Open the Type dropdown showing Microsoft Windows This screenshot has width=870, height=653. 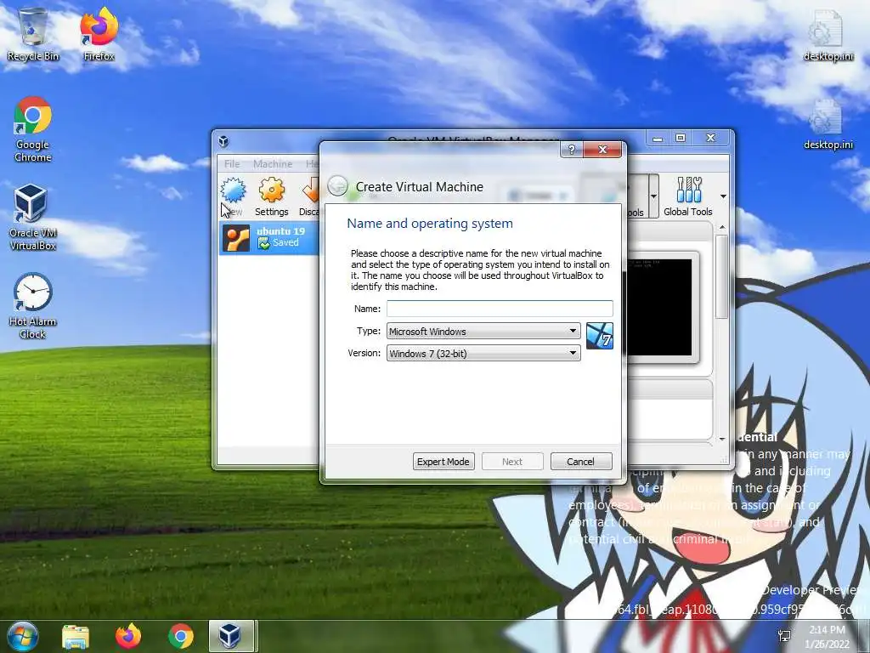[483, 331]
